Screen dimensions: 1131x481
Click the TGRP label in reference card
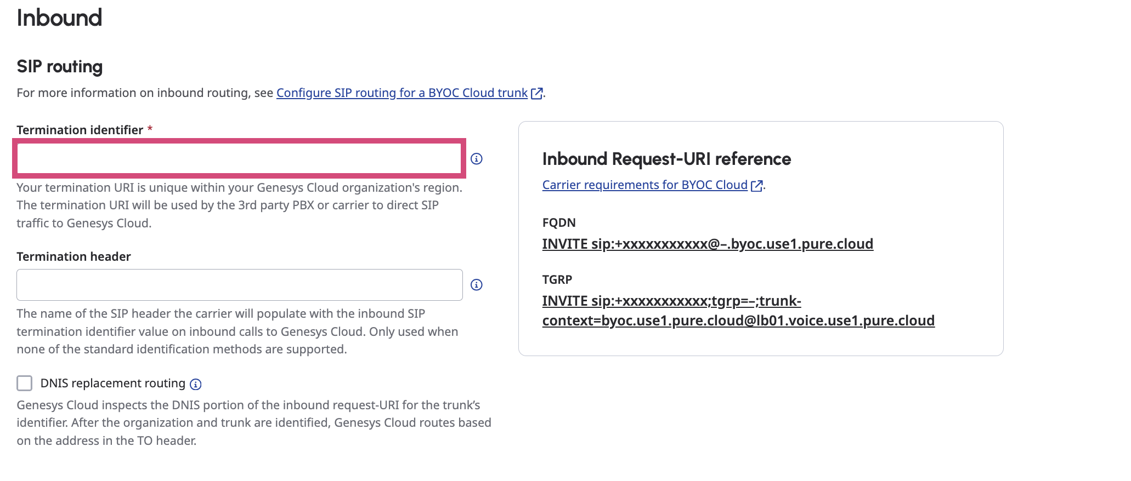click(x=557, y=279)
